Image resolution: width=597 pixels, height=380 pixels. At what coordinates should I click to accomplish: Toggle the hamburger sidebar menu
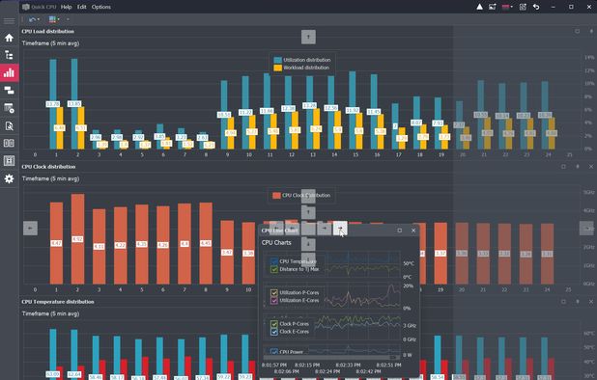[9, 20]
